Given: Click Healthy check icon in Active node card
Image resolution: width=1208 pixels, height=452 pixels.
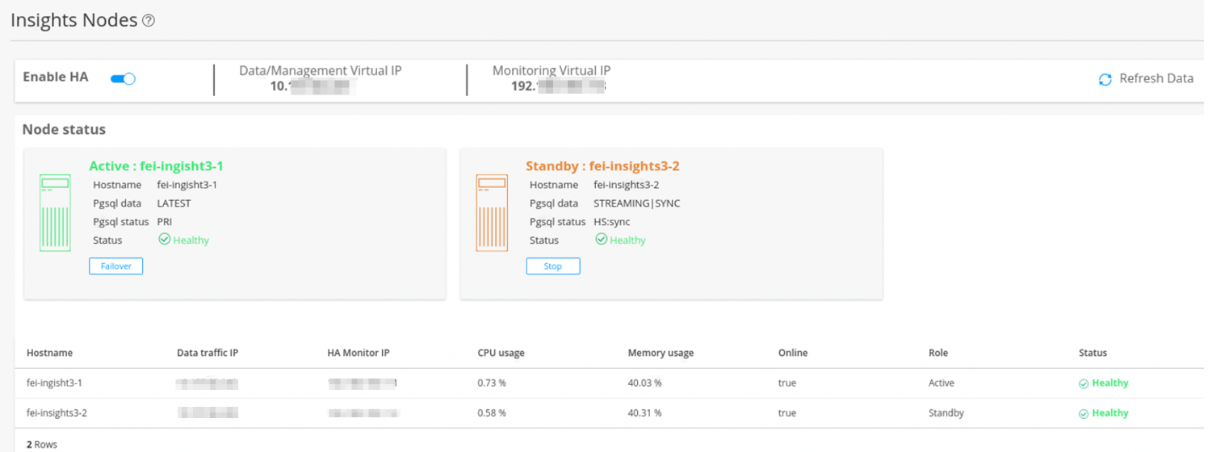Looking at the screenshot, I should 165,240.
